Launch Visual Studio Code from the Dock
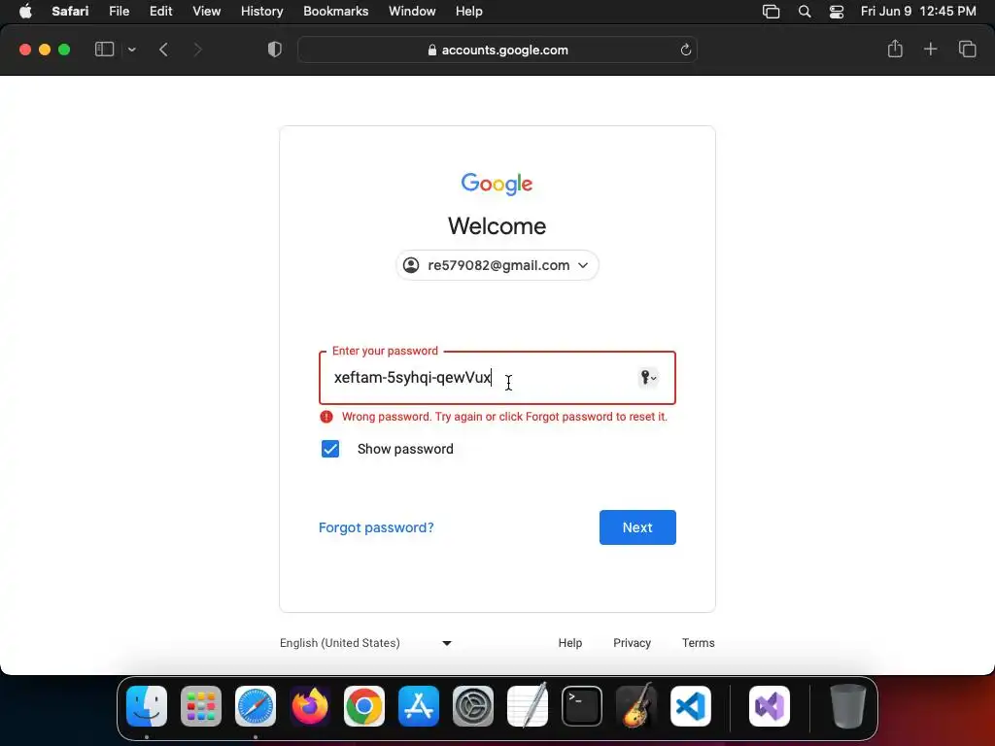This screenshot has width=995, height=746. [x=691, y=706]
